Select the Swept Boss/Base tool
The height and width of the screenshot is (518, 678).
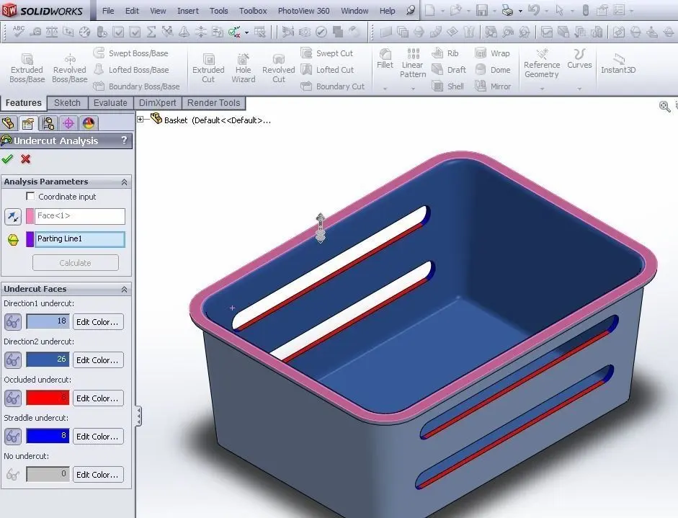point(131,53)
